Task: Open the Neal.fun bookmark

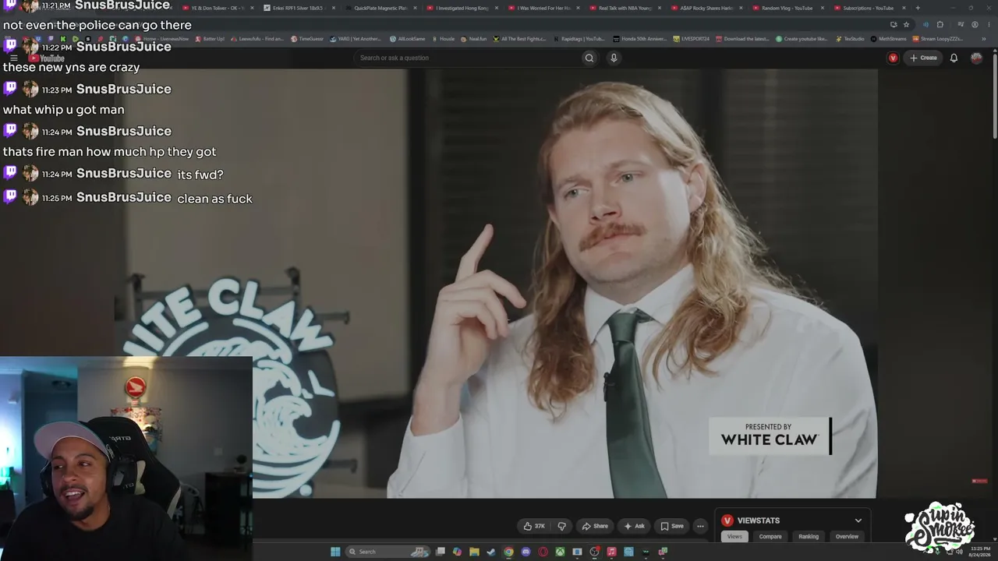Action: [473, 39]
